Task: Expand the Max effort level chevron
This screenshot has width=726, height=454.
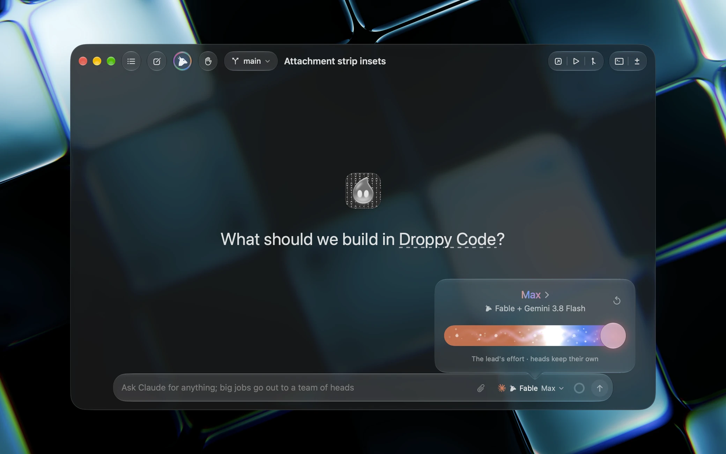Action: [547, 295]
